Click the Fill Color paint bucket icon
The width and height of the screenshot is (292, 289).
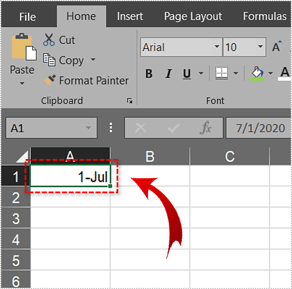click(x=257, y=73)
